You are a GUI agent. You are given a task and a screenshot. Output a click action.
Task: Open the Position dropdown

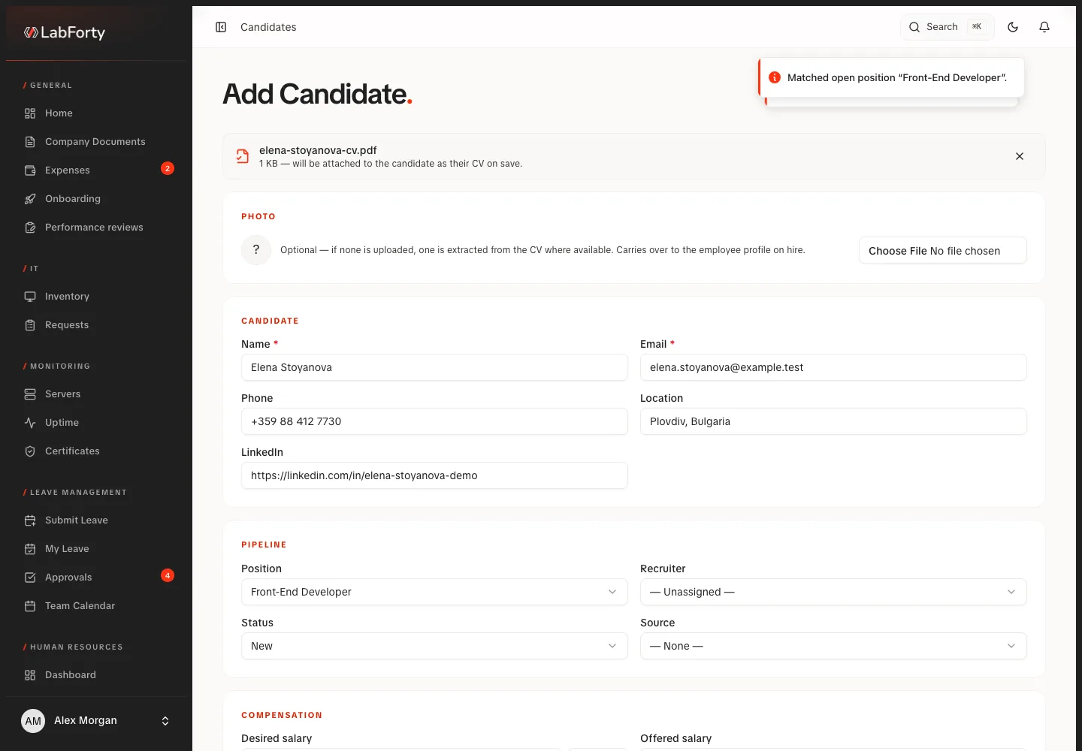pyautogui.click(x=434, y=592)
